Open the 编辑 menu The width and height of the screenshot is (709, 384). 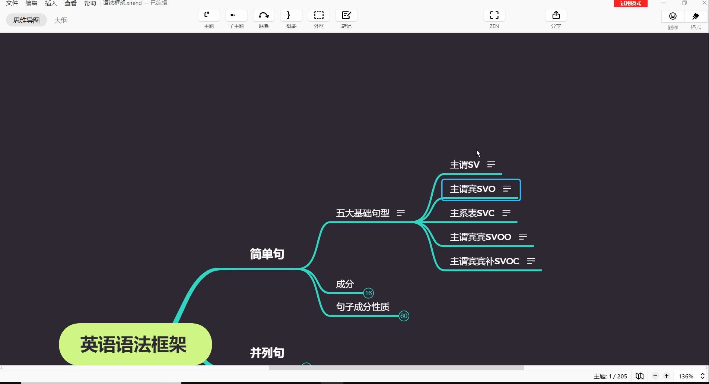click(x=31, y=3)
